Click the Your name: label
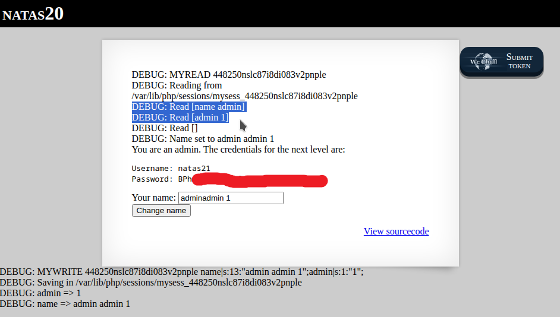The width and height of the screenshot is (560, 317). 153,198
